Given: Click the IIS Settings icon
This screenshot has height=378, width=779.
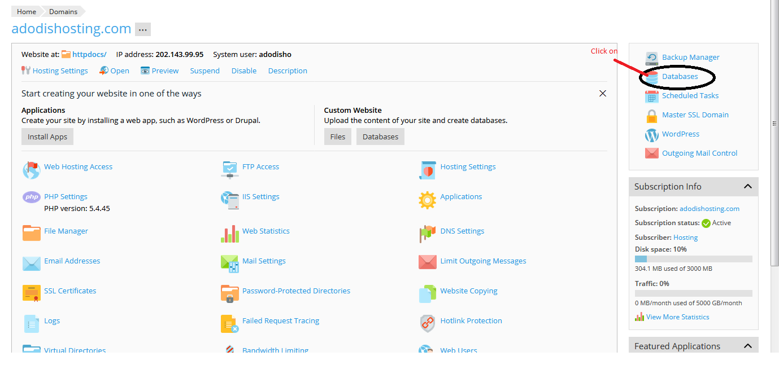Looking at the screenshot, I should coord(230,200).
